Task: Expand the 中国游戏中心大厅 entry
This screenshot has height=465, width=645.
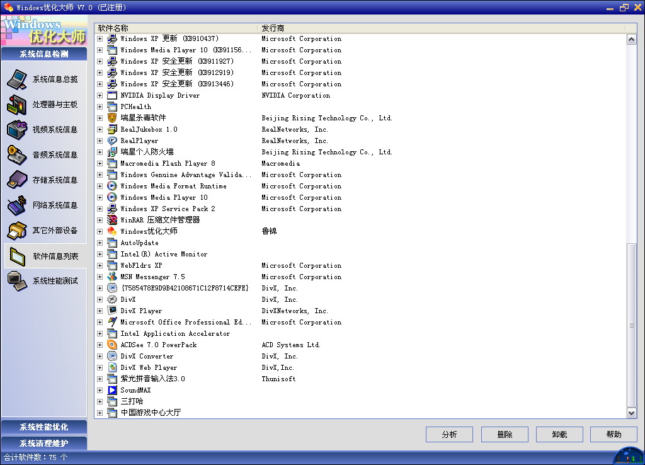Action: [x=100, y=413]
